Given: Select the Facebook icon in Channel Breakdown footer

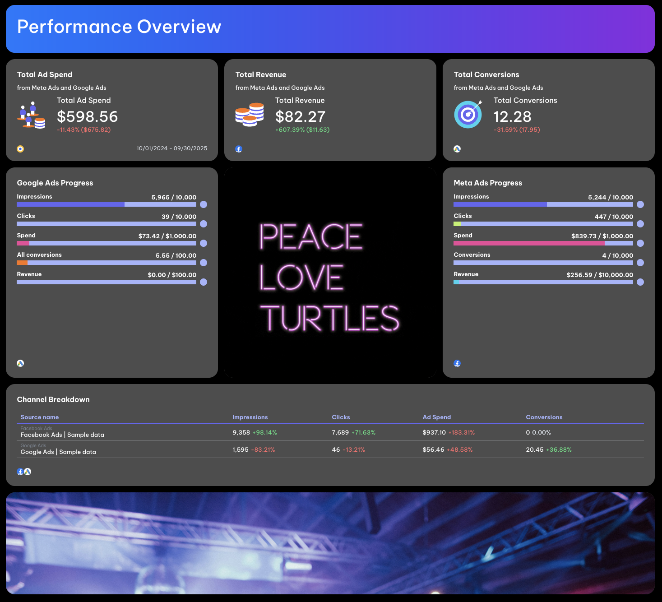Looking at the screenshot, I should [x=20, y=472].
